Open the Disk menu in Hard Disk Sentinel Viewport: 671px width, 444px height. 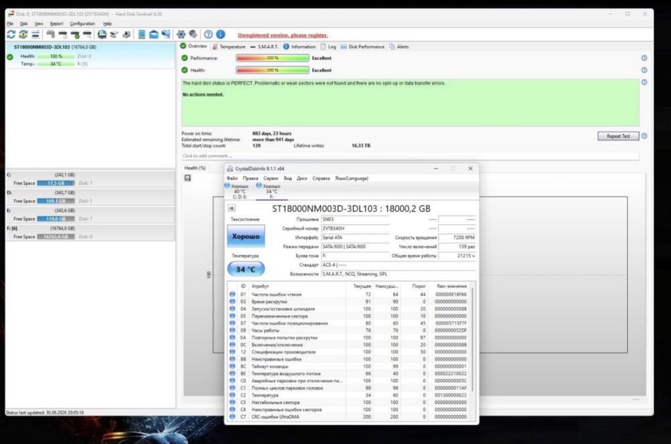[24, 24]
